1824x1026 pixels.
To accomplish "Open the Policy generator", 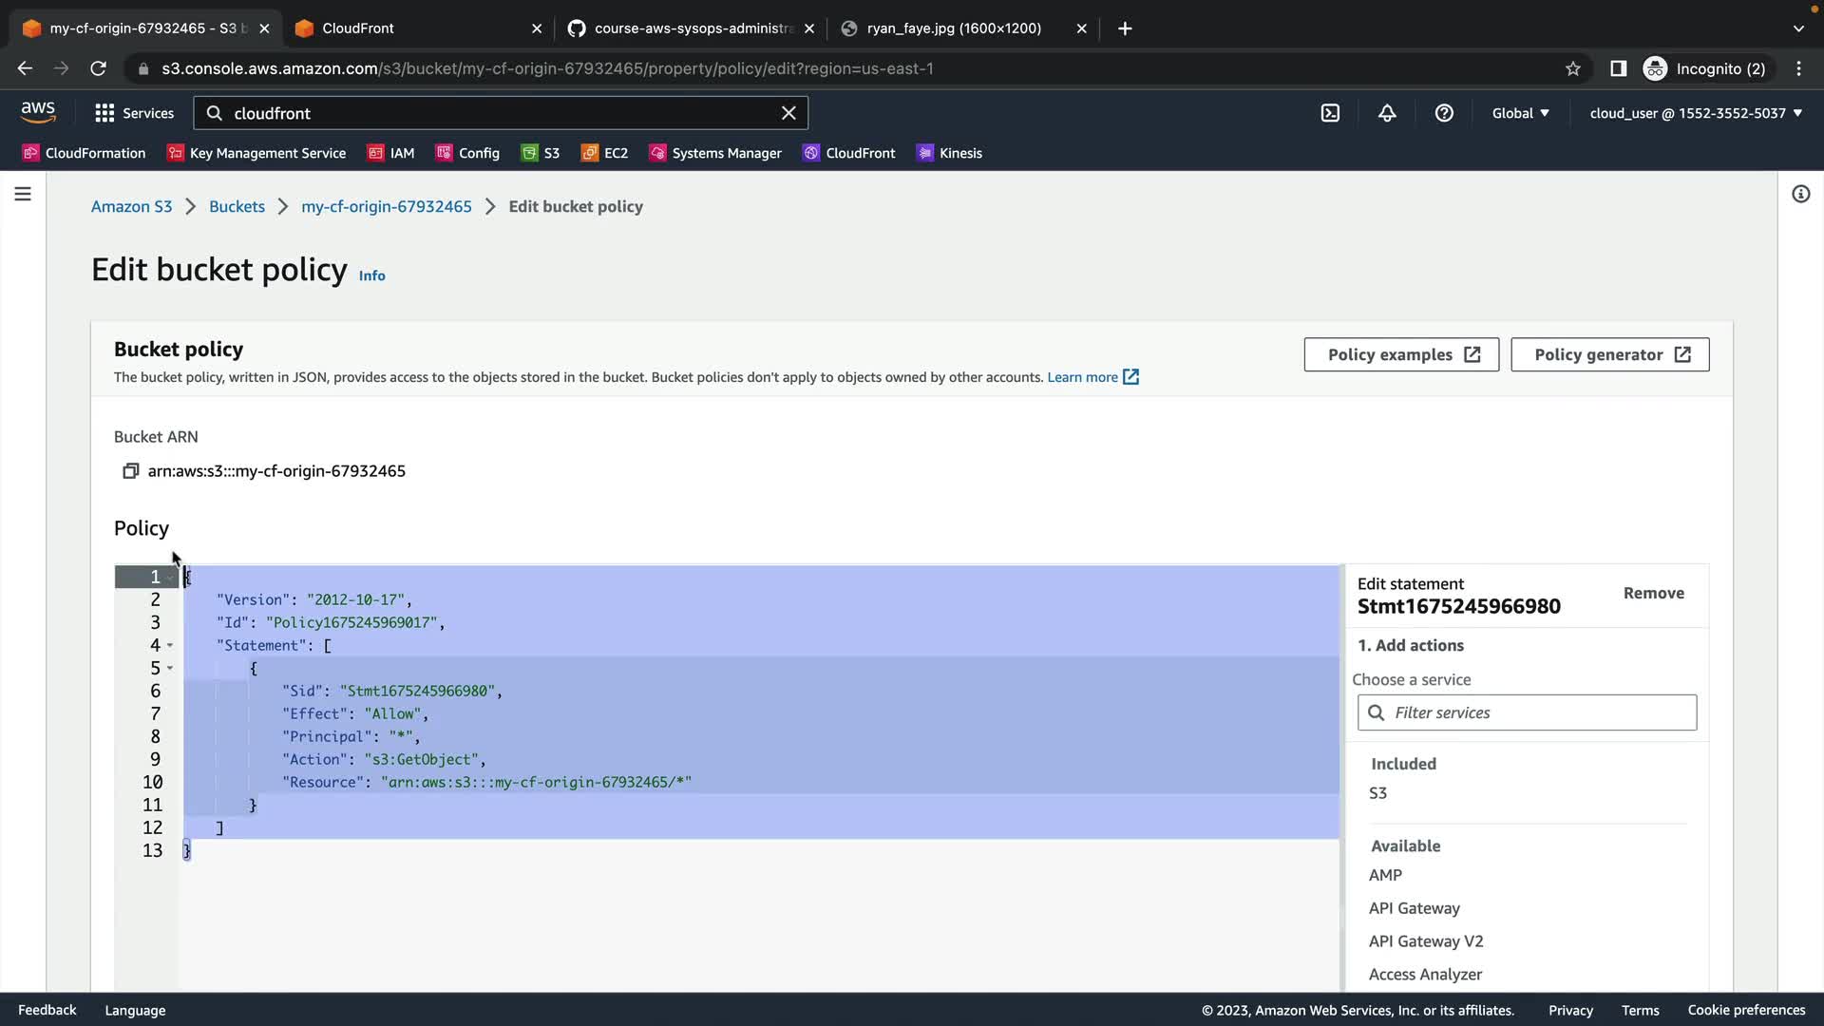I will coord(1609,354).
